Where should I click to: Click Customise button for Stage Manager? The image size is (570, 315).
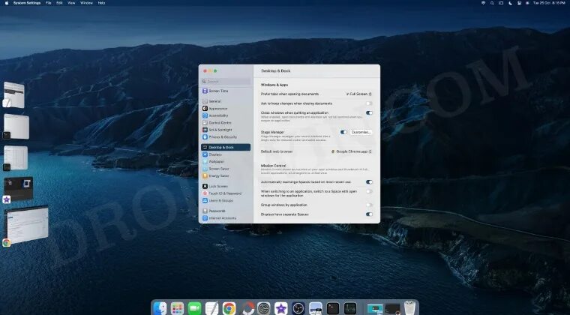[361, 132]
